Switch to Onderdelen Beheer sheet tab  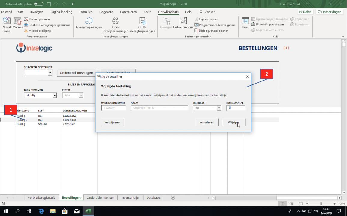tap(100, 198)
